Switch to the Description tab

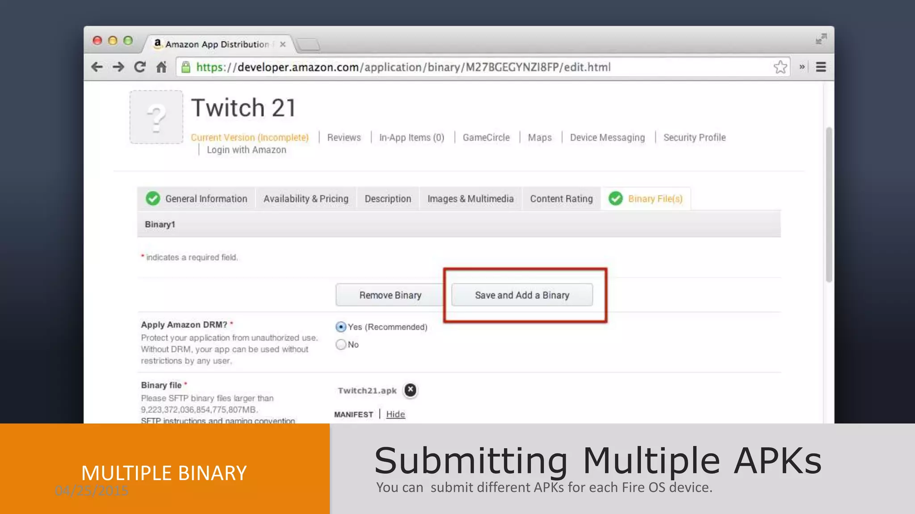[388, 199]
